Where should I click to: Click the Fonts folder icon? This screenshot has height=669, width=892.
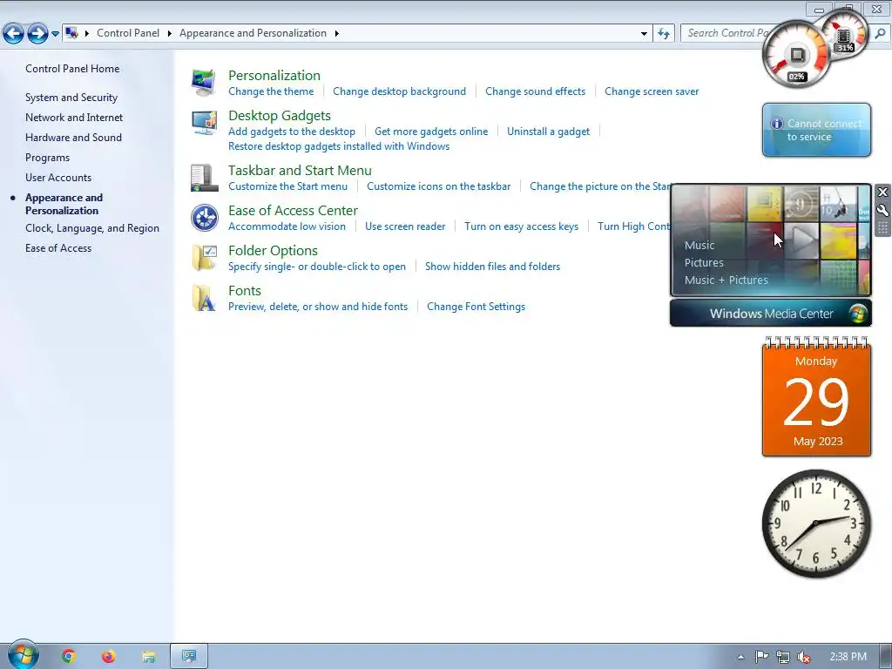(204, 298)
